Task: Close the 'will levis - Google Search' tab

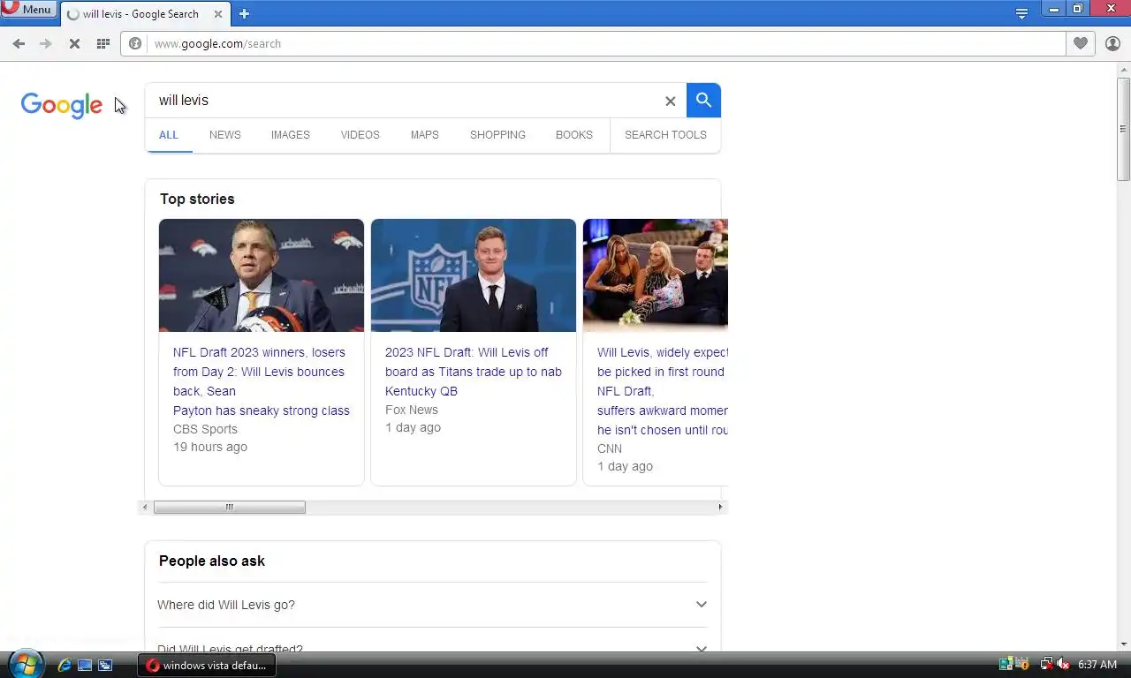Action: (217, 14)
